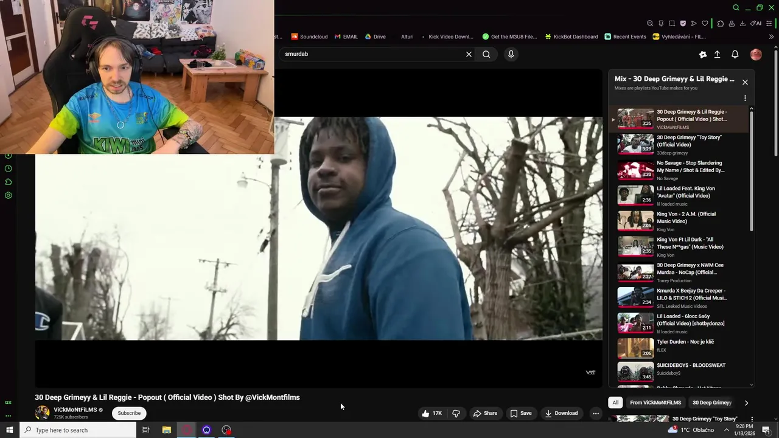Close the Mix playlist panel
Image resolution: width=779 pixels, height=438 pixels.
tap(745, 82)
